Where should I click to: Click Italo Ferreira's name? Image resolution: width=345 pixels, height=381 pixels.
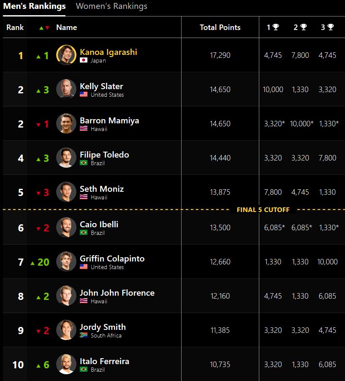pos(104,361)
